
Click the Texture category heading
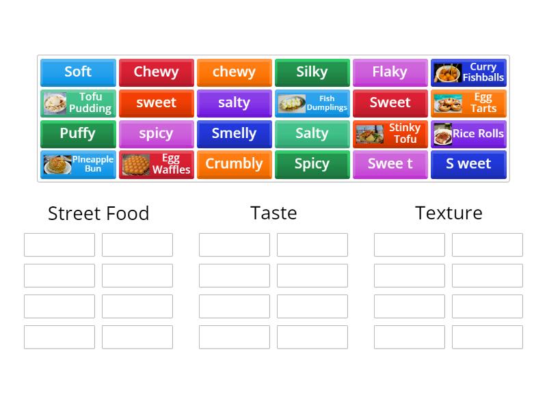coord(449,213)
